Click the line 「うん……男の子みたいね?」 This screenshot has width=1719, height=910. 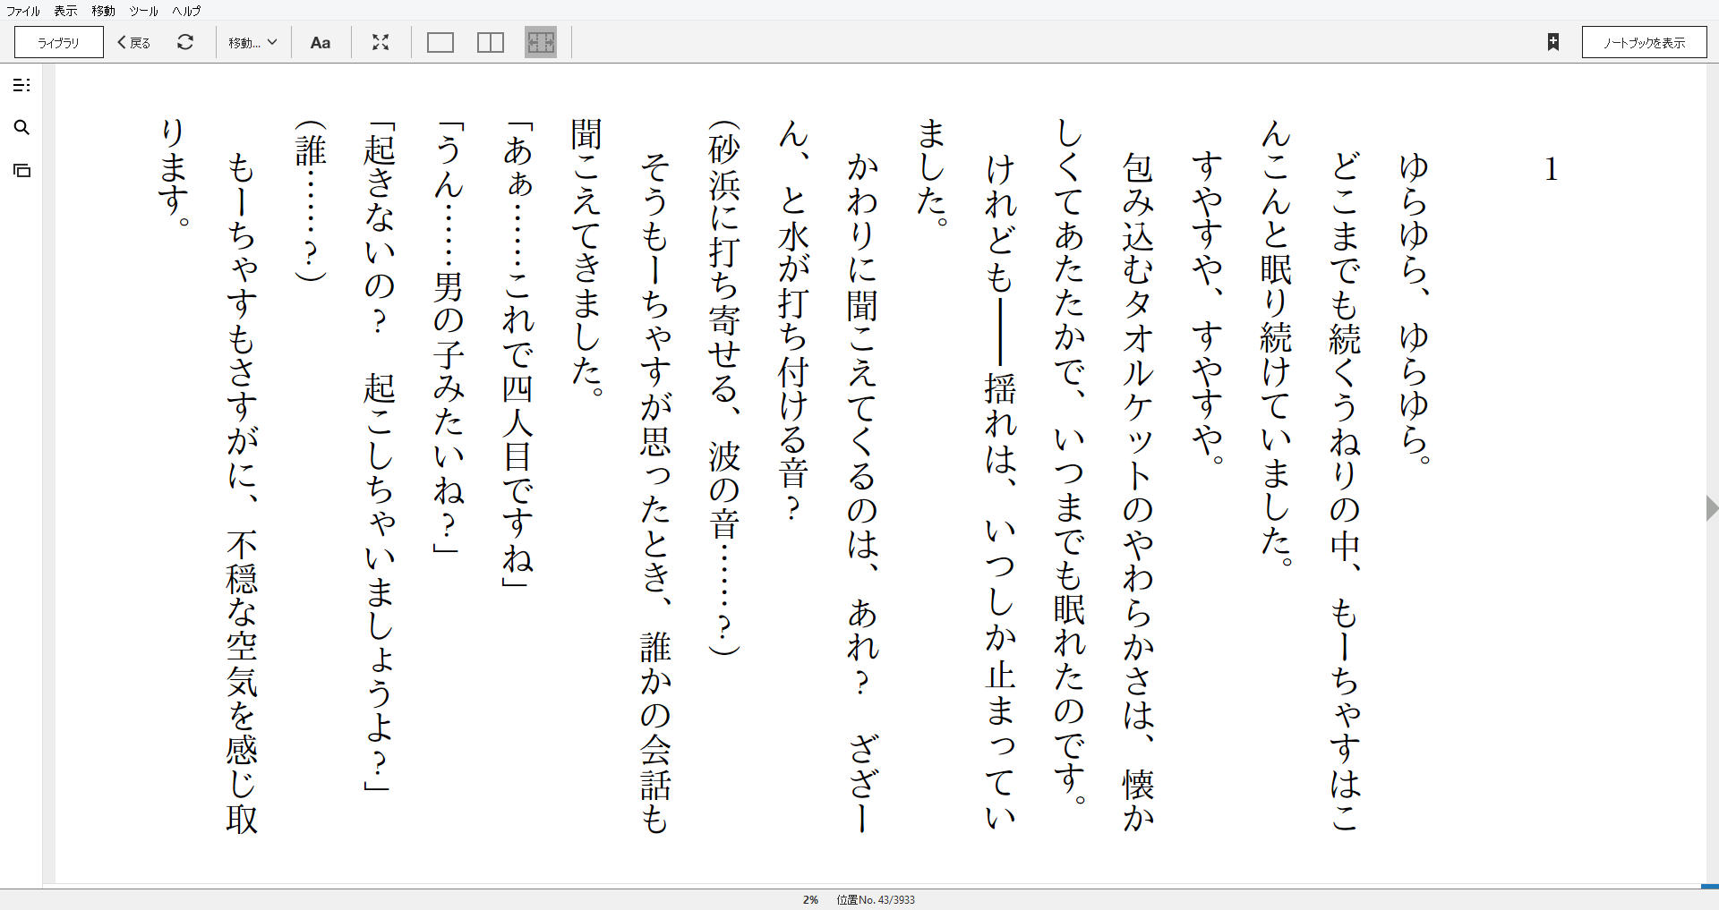[x=449, y=338]
